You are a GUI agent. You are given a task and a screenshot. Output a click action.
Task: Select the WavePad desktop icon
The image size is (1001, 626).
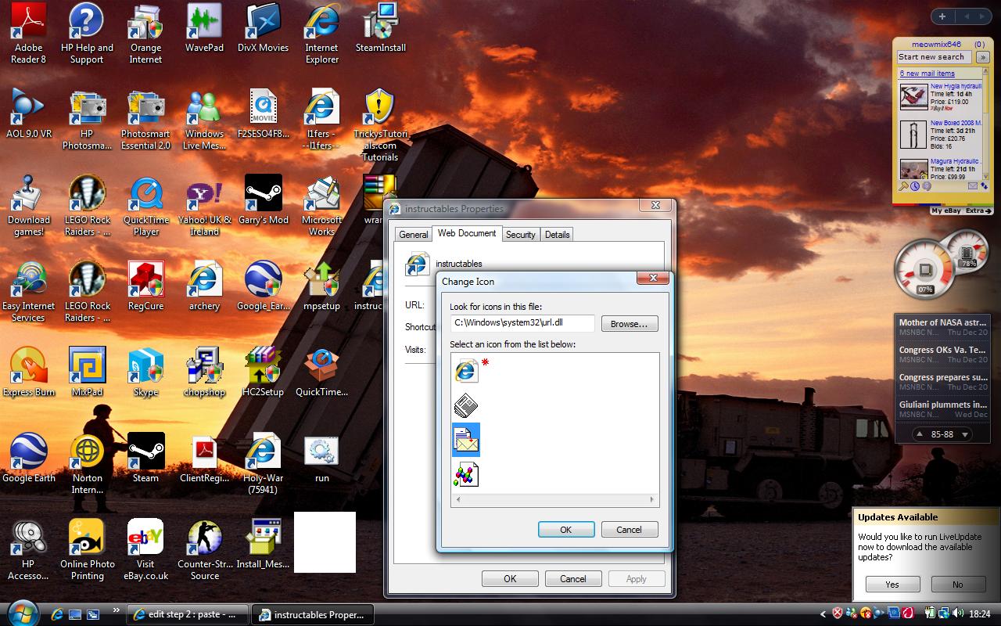[204, 28]
